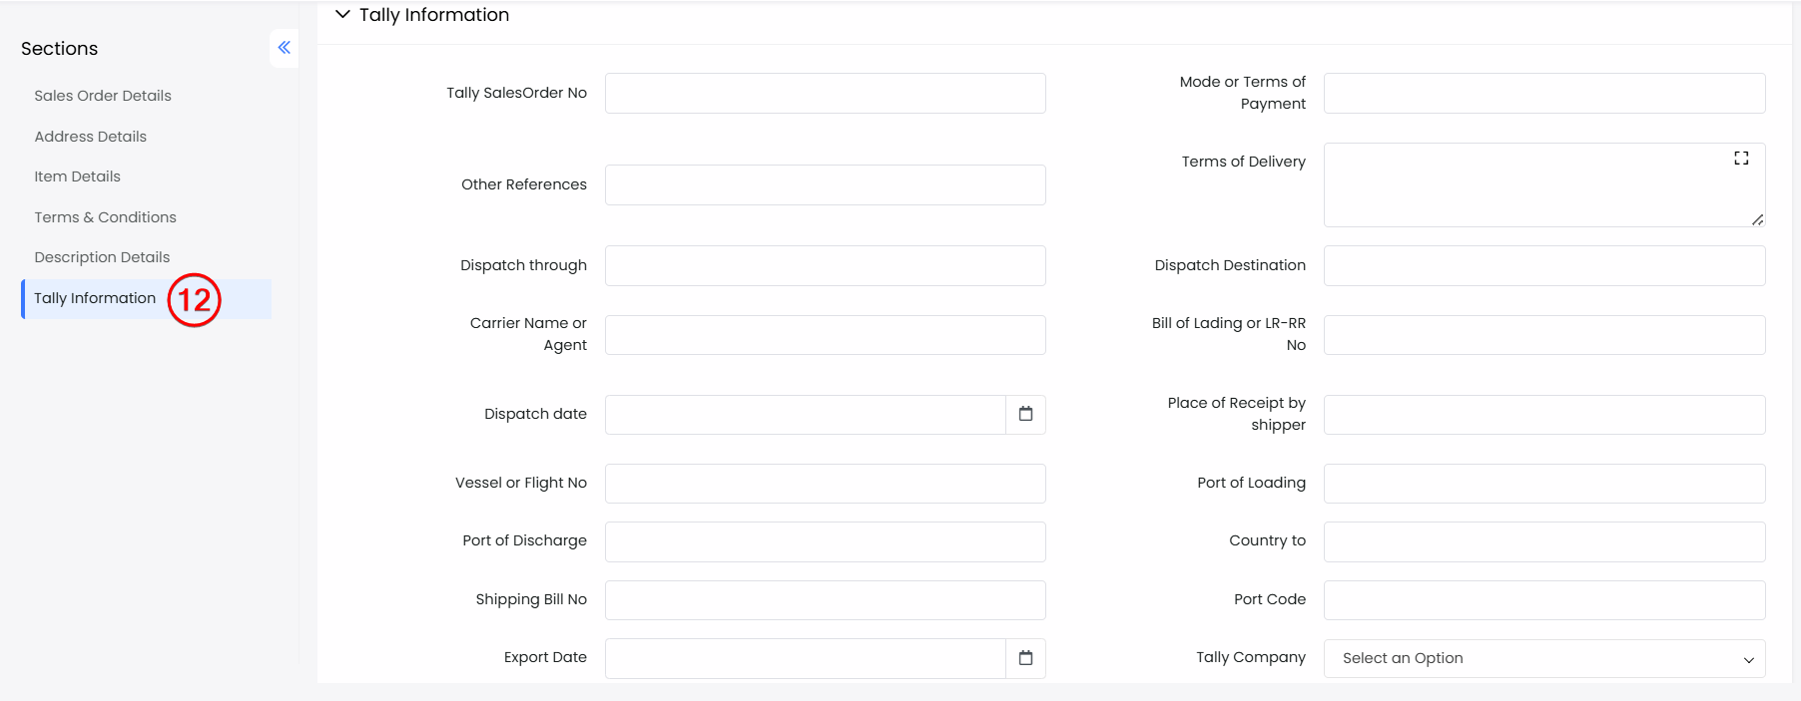Expand Terms of Delivery to fullscreen

tap(1741, 159)
